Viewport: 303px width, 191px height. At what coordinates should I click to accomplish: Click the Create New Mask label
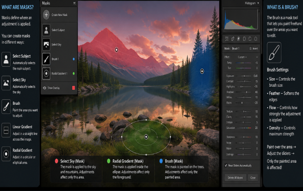59,15
